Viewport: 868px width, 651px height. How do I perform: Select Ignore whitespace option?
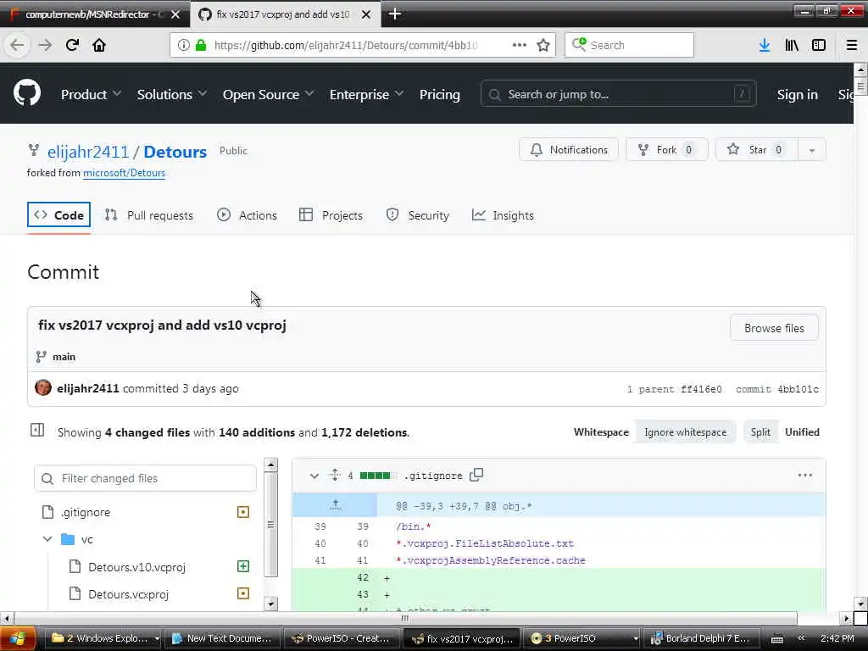[685, 432]
